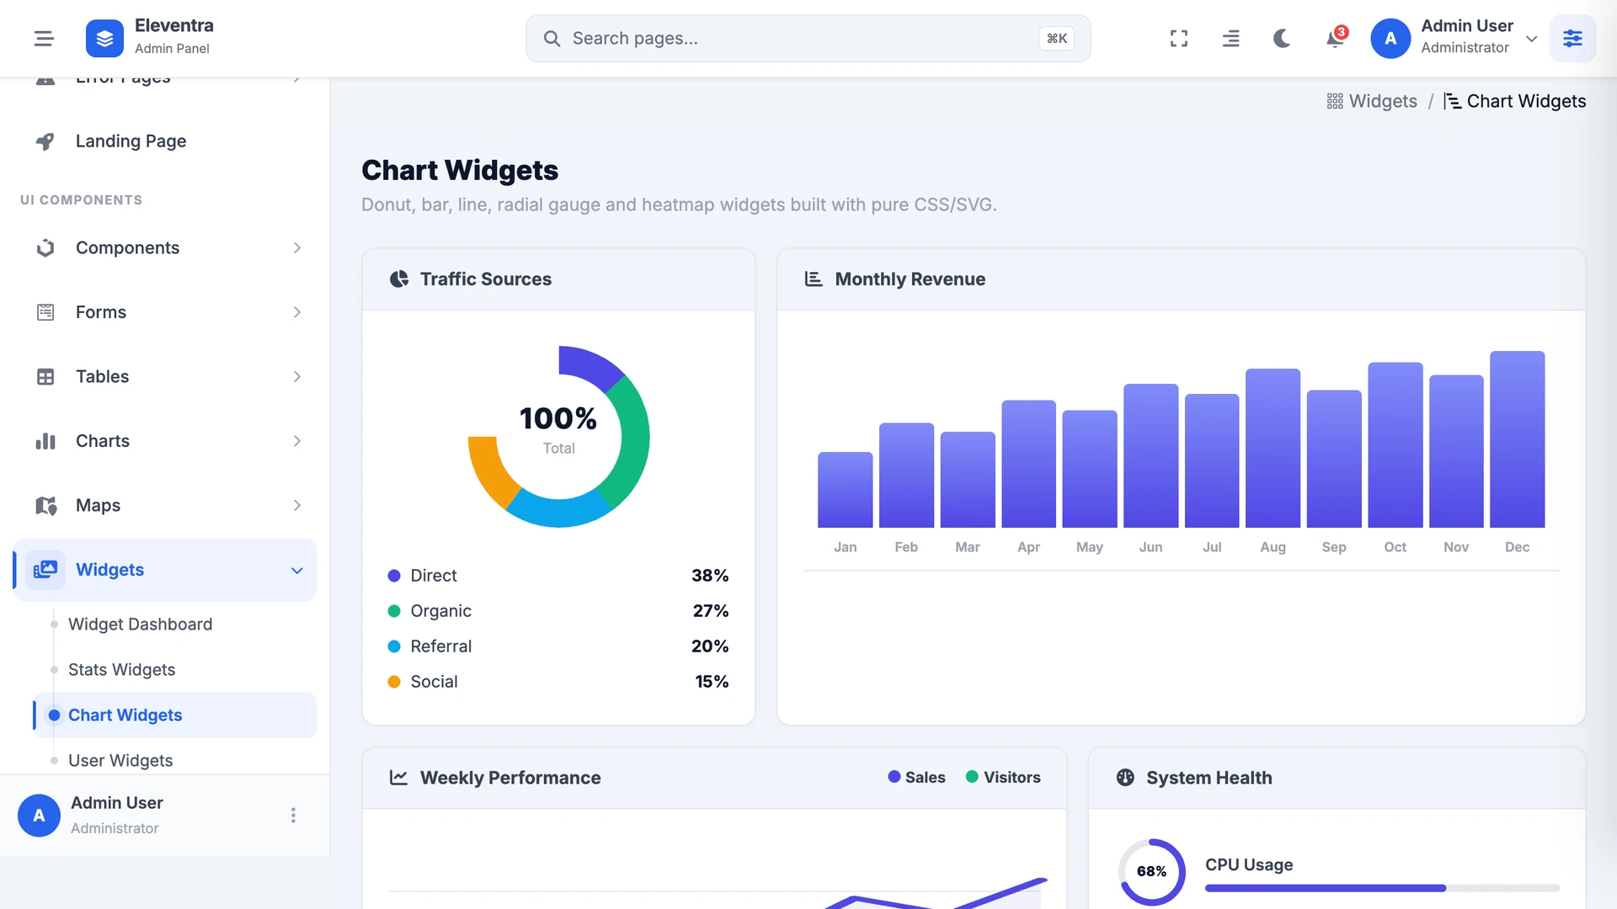Toggle the right-aligned layout icon

tap(1230, 38)
